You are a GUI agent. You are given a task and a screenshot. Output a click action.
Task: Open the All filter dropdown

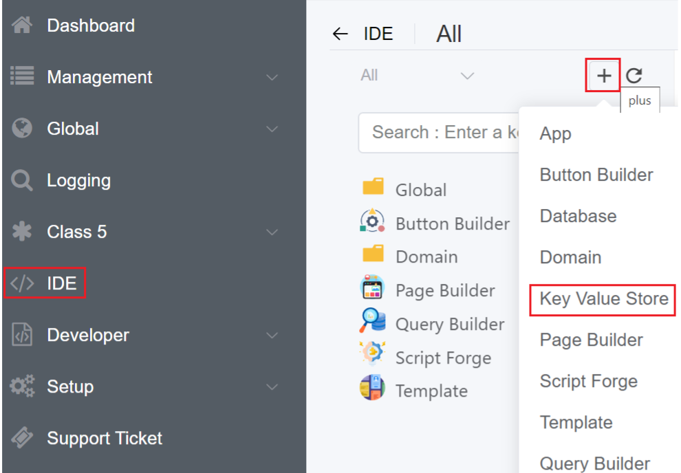(x=417, y=76)
